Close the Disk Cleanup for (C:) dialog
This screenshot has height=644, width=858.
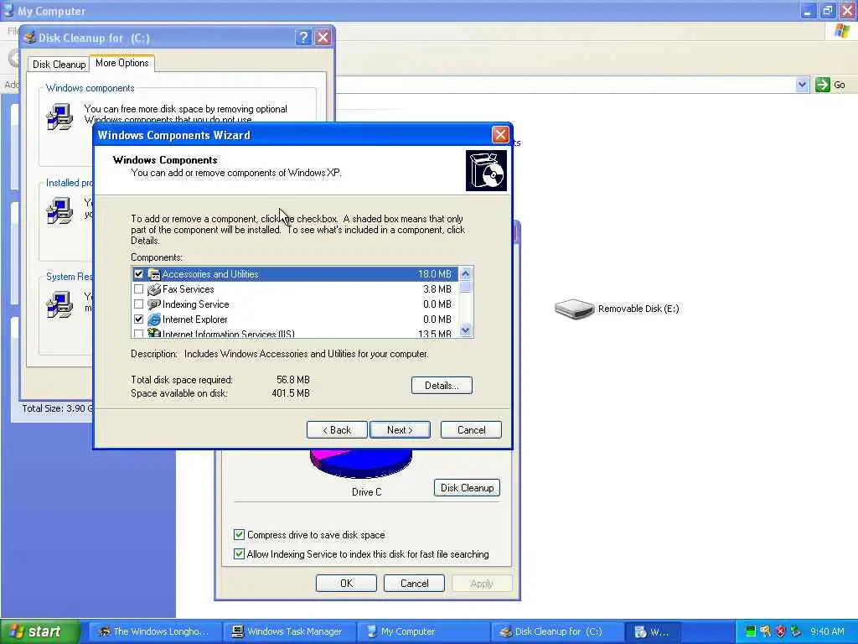(323, 37)
